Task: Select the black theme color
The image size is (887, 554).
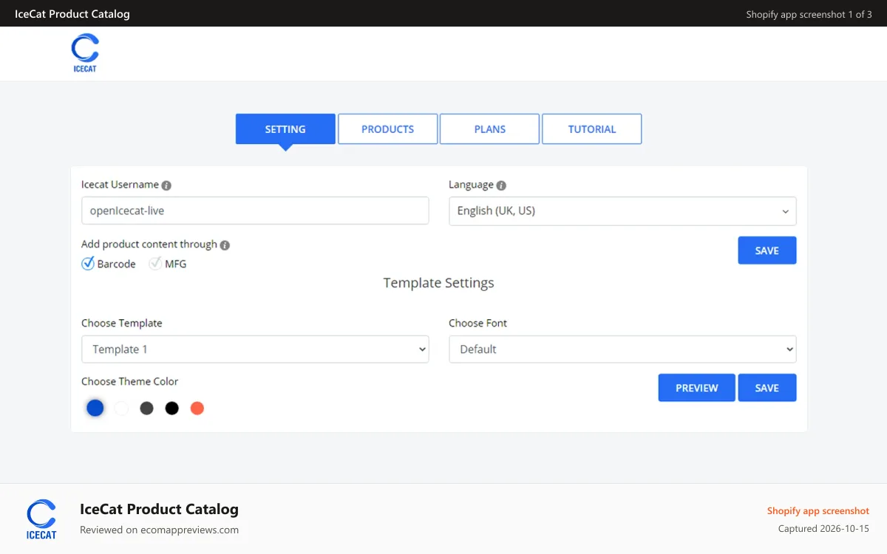Action: (171, 408)
